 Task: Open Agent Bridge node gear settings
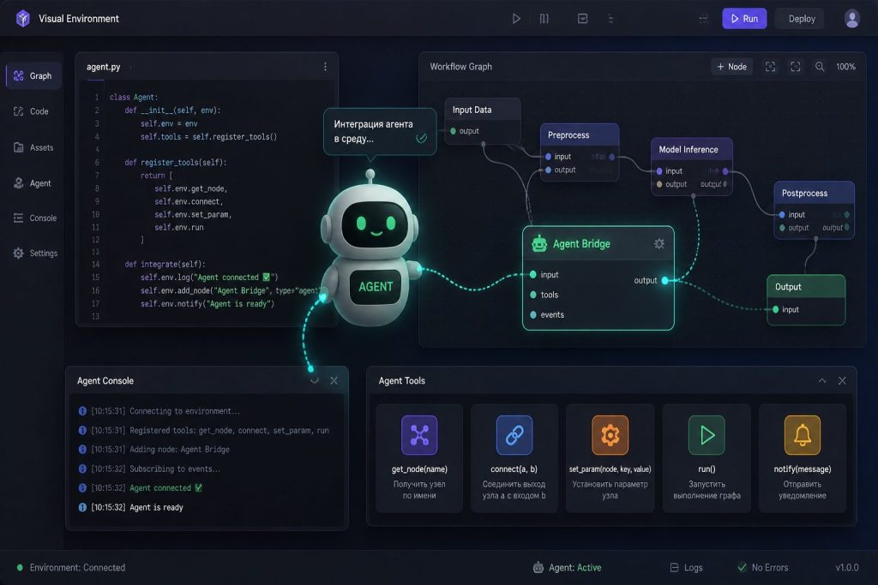point(659,243)
